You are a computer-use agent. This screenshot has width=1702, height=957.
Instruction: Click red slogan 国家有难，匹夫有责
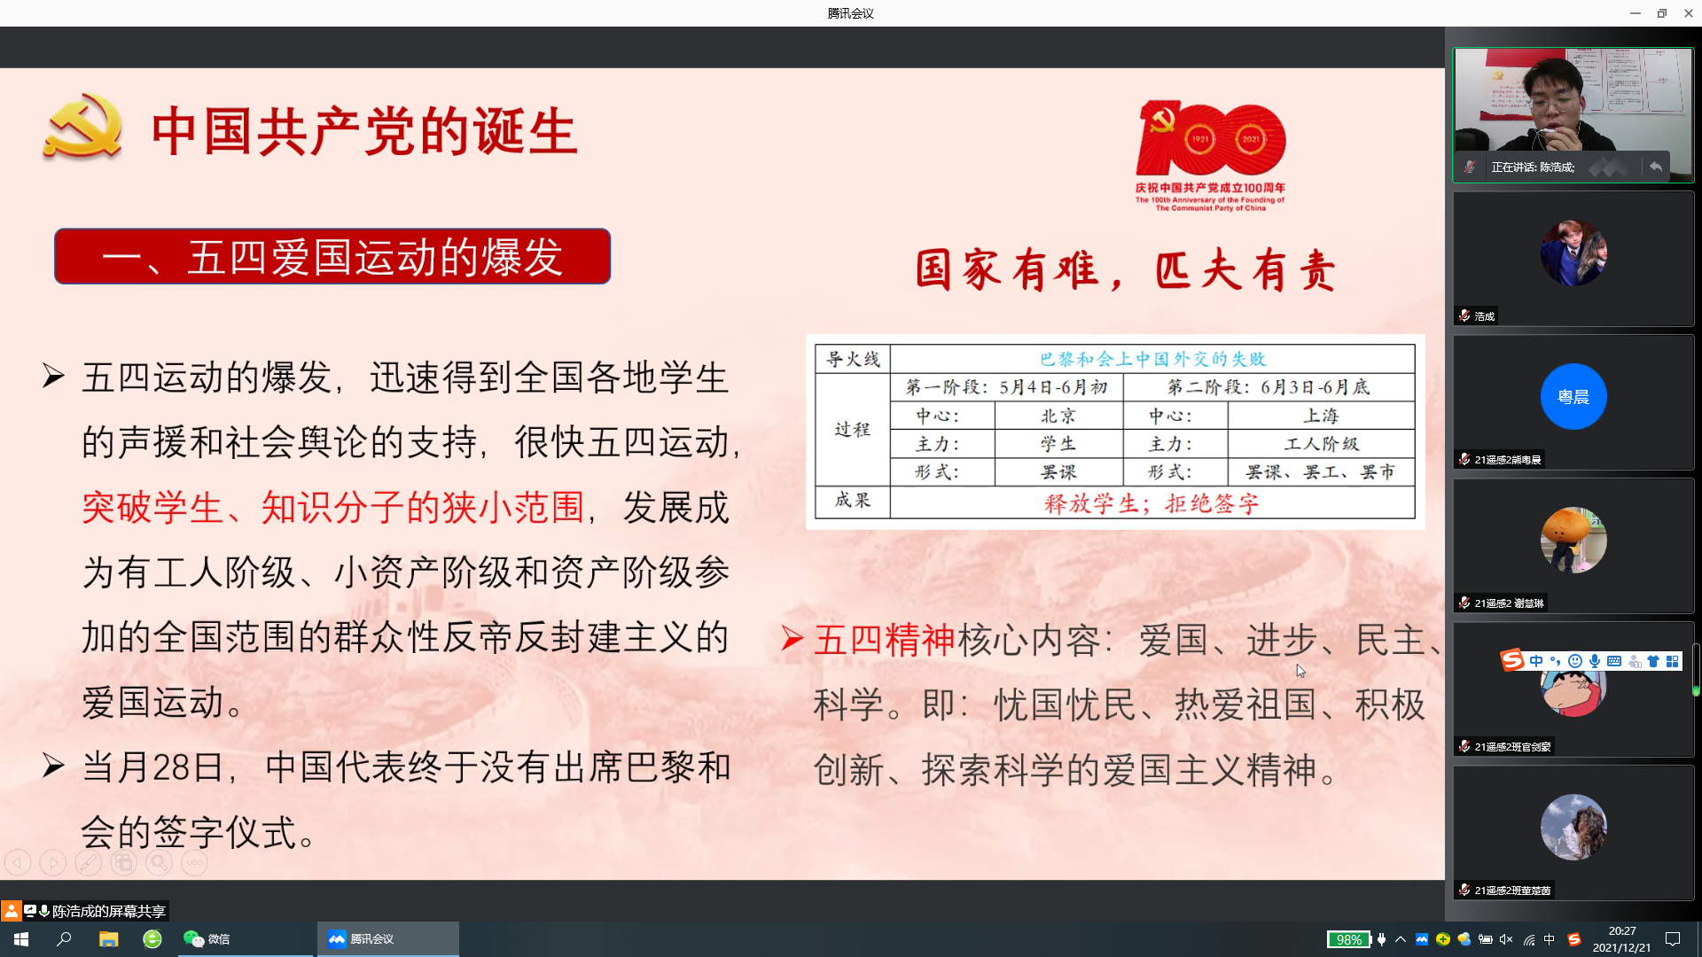[1127, 269]
